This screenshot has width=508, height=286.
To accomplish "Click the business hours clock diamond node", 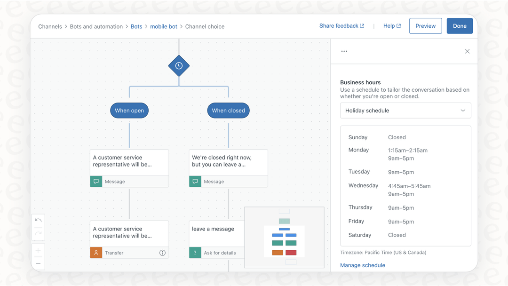I will pyautogui.click(x=179, y=66).
